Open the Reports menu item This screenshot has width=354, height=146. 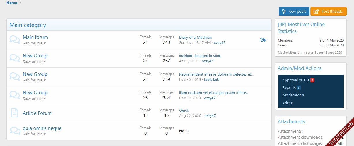(289, 88)
